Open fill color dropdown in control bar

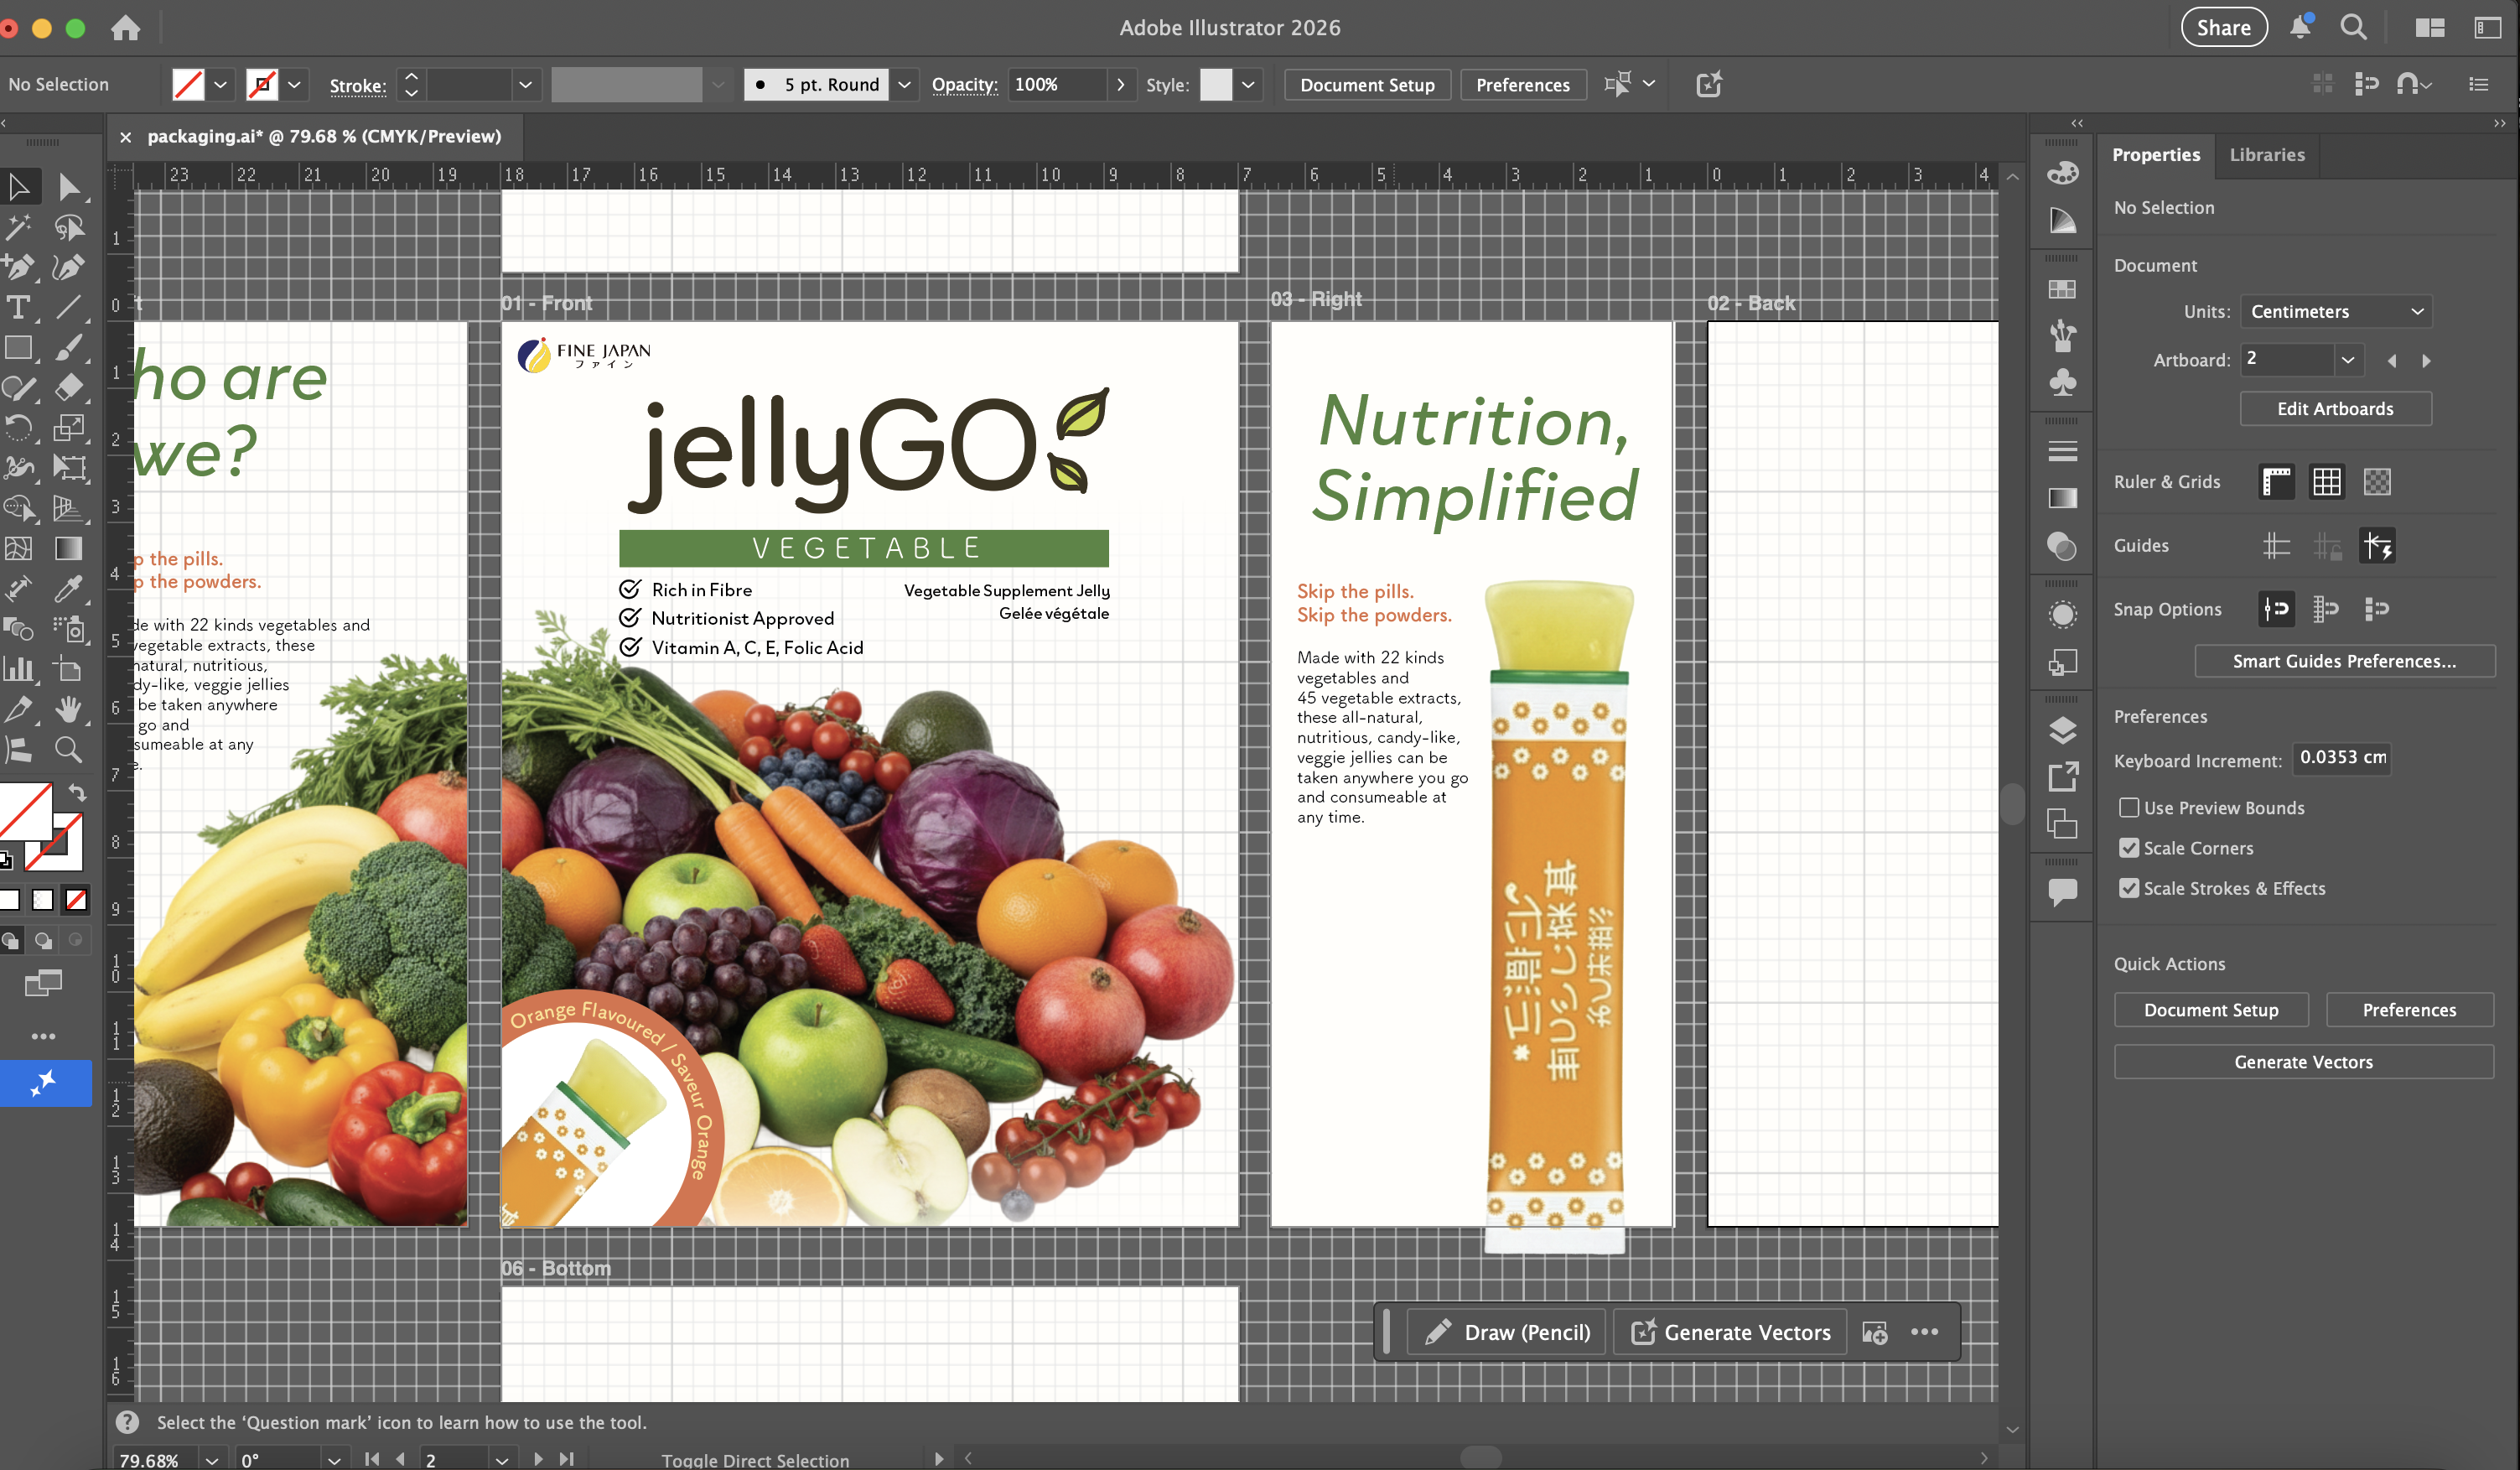point(221,85)
